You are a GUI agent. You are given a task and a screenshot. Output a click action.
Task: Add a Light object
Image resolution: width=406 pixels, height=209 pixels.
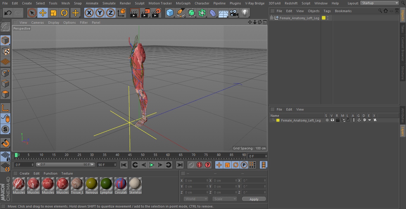click(x=245, y=13)
